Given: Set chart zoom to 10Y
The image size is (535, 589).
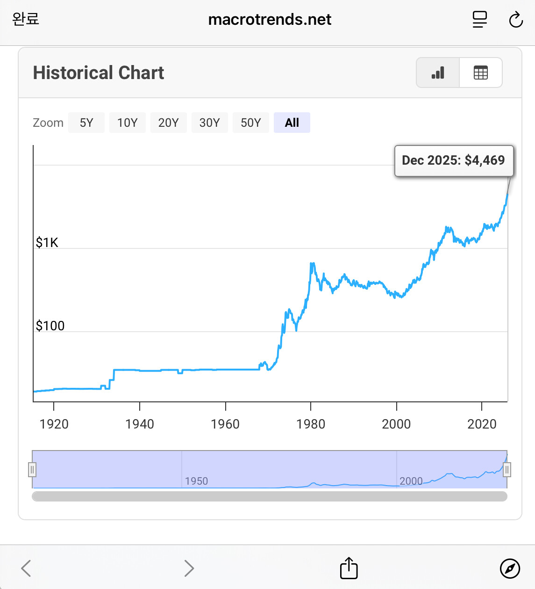Looking at the screenshot, I should [x=127, y=123].
